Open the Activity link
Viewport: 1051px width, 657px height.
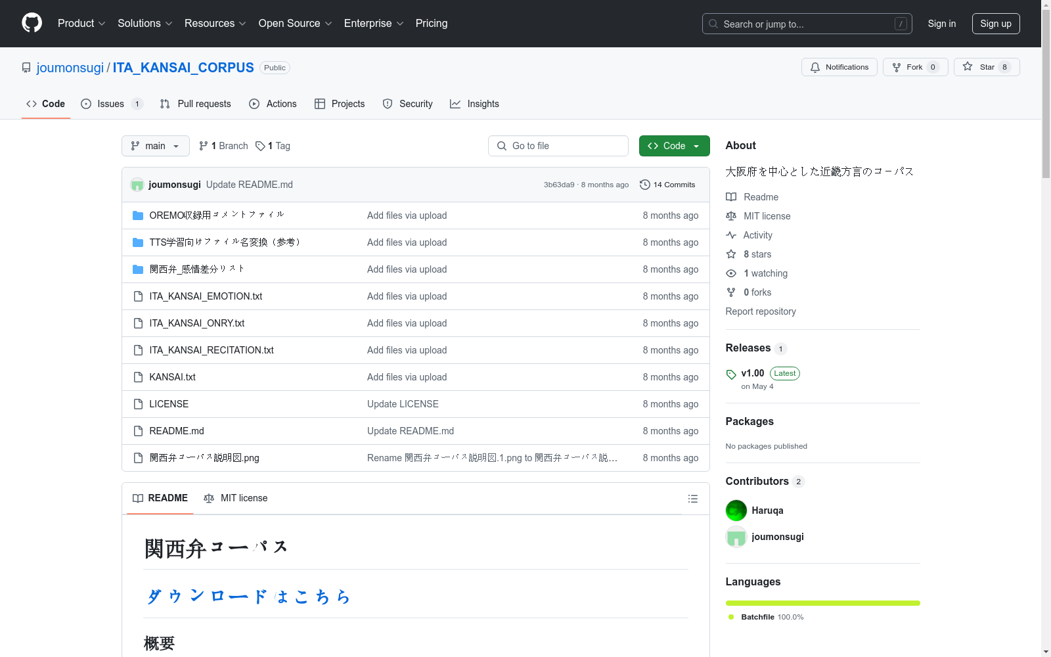point(749,235)
